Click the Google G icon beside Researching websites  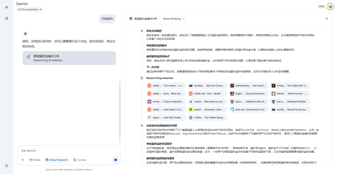[142, 78]
